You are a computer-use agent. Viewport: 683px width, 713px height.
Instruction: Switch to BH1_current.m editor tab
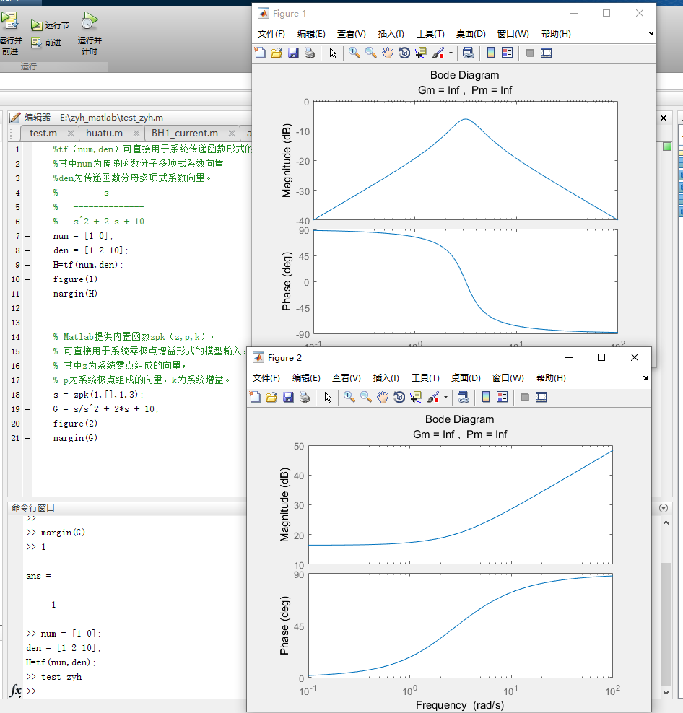pos(185,134)
